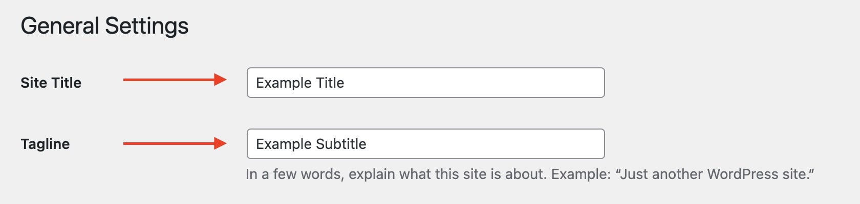
Task: Click the red arrow pointing to Site Title
Action: pos(174,80)
